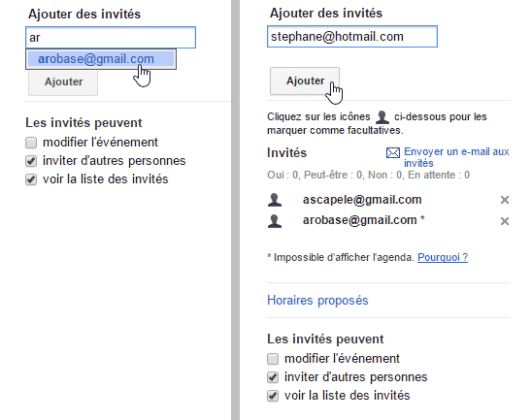Remove guest ascapele@gmail.com with the X
Image resolution: width=532 pixels, height=420 pixels.
[x=505, y=200]
